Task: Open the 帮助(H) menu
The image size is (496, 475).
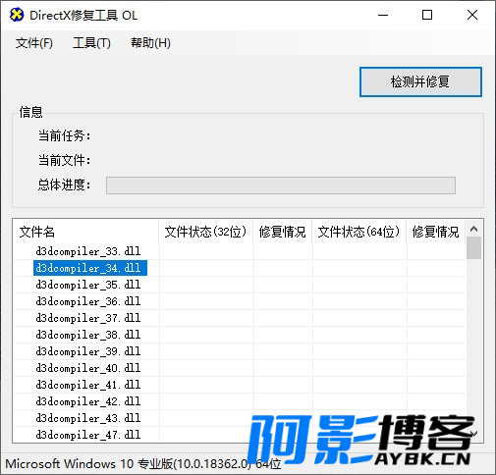Action: click(x=150, y=43)
